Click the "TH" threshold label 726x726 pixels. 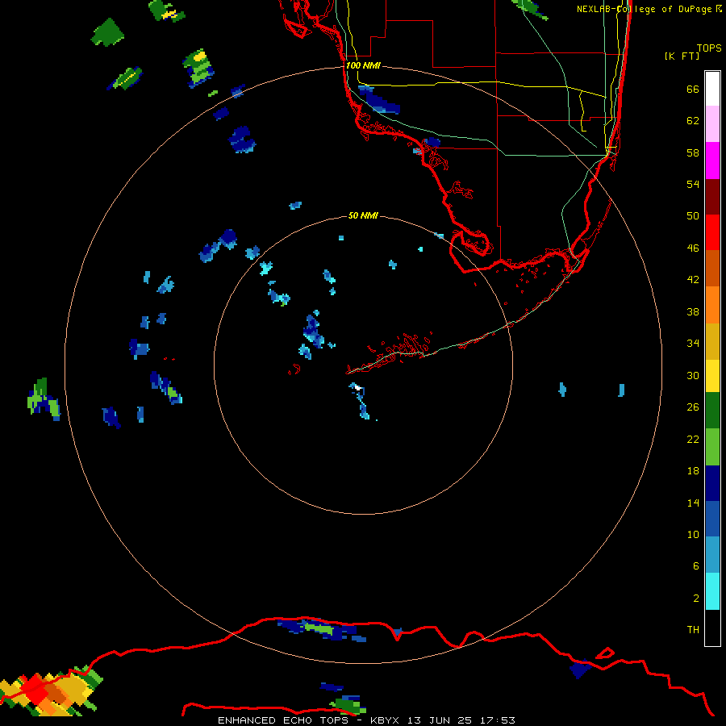click(x=693, y=630)
